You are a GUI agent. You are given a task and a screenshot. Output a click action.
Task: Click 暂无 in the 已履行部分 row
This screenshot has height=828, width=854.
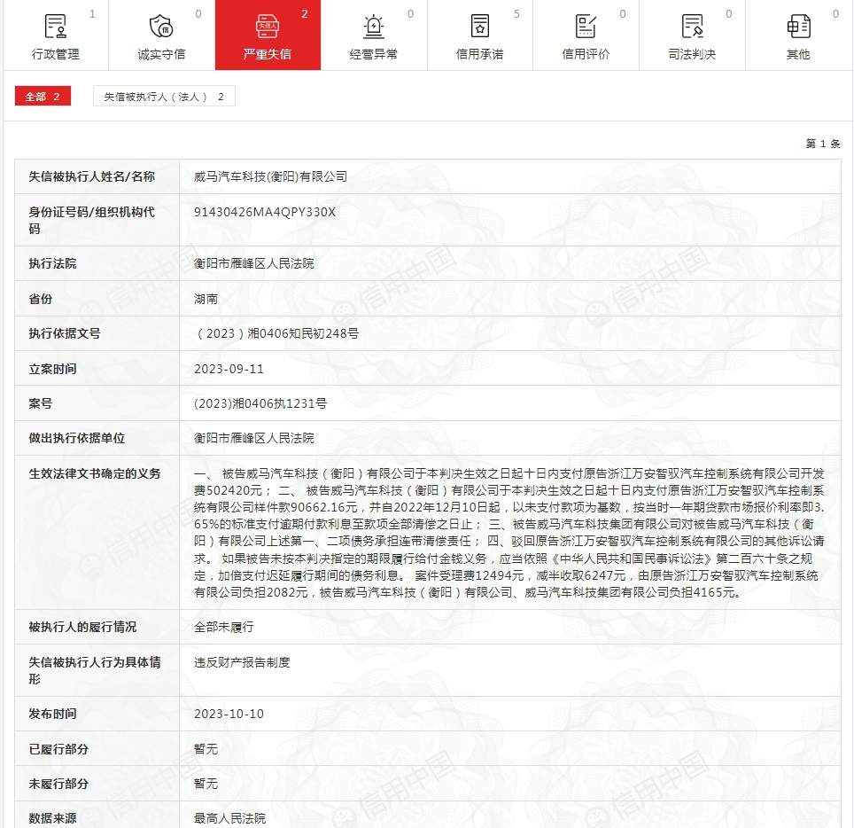206,749
